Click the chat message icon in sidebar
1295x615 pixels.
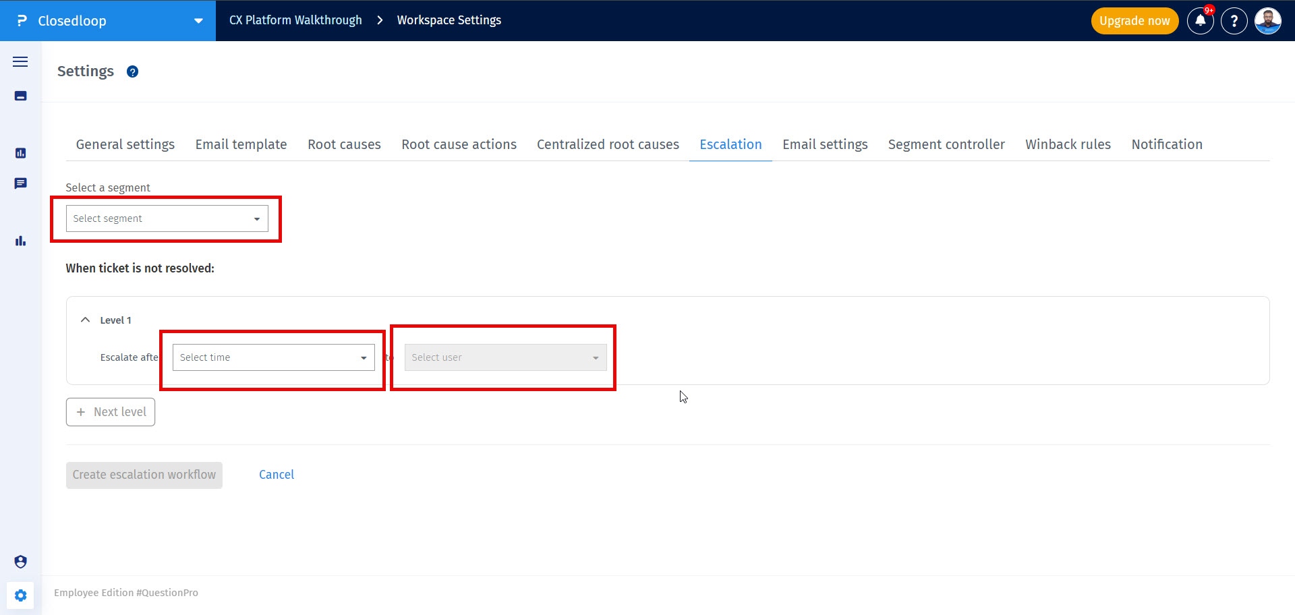point(20,183)
